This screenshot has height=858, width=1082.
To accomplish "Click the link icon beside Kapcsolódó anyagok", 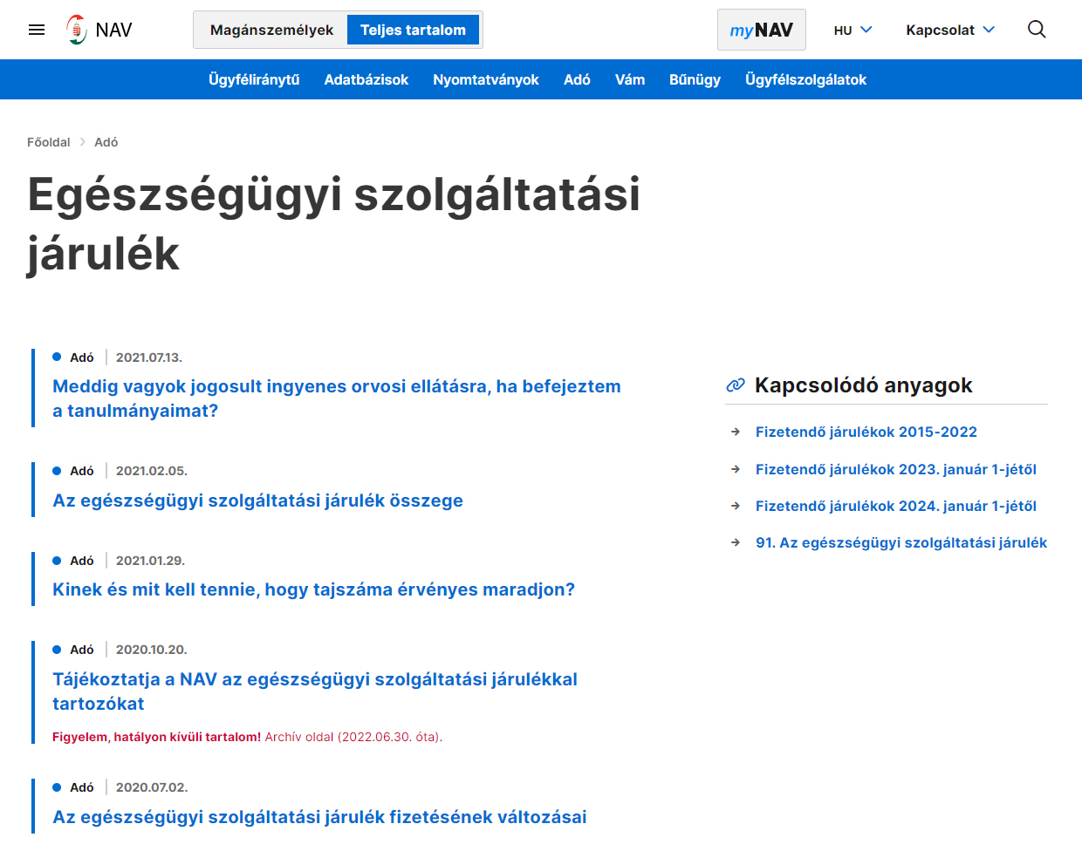I will [735, 384].
